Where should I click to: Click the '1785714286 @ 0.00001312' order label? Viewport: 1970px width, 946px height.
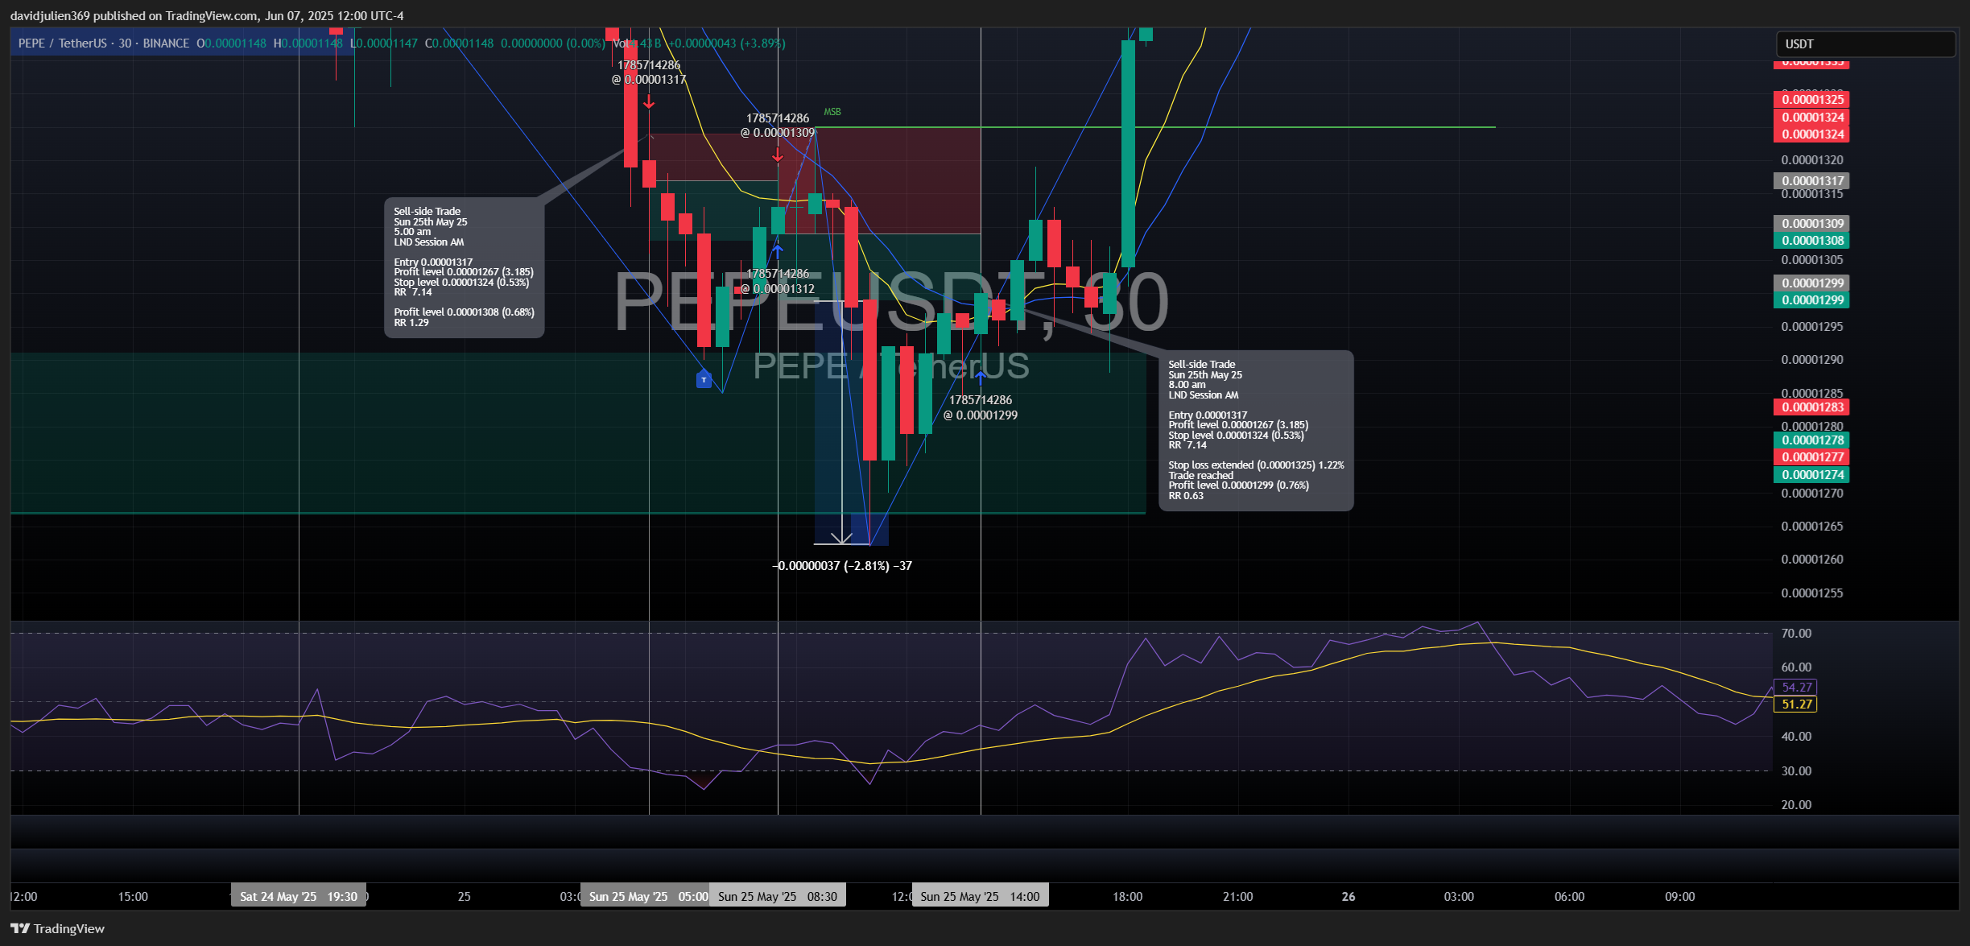point(778,281)
